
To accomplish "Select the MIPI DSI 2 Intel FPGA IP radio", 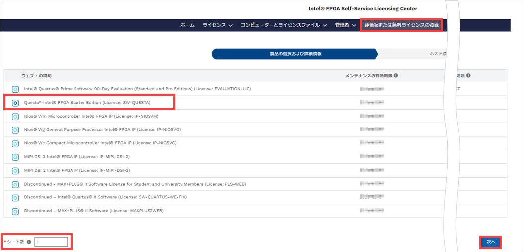I will click(15, 171).
